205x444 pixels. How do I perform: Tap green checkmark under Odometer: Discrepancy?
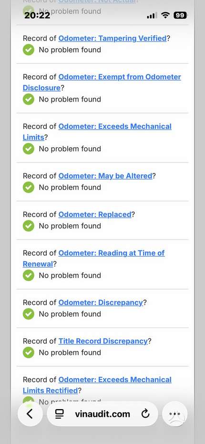tap(28, 314)
